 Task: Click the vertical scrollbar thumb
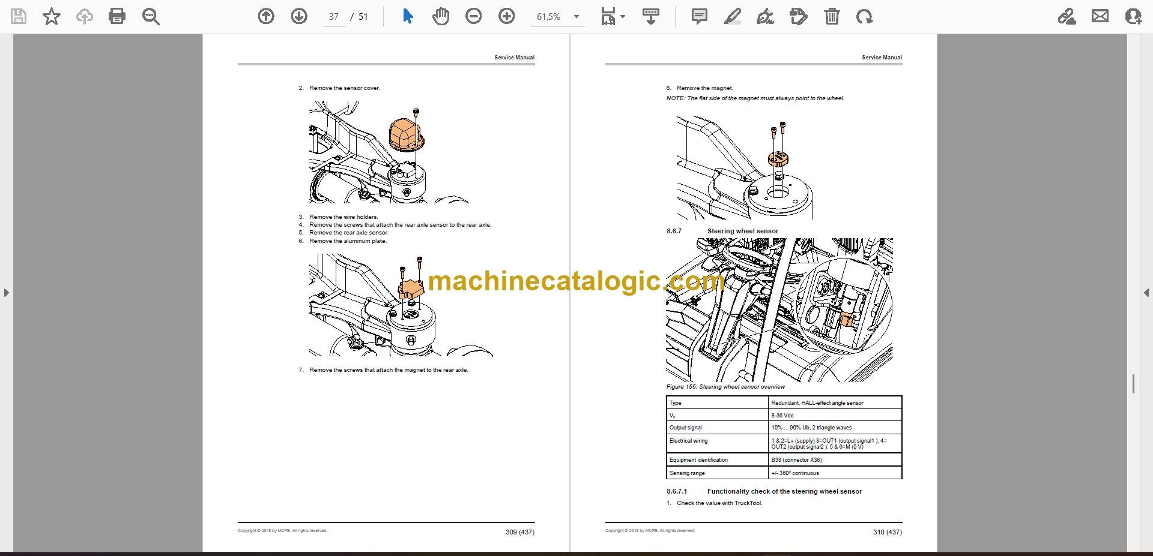[x=1133, y=384]
